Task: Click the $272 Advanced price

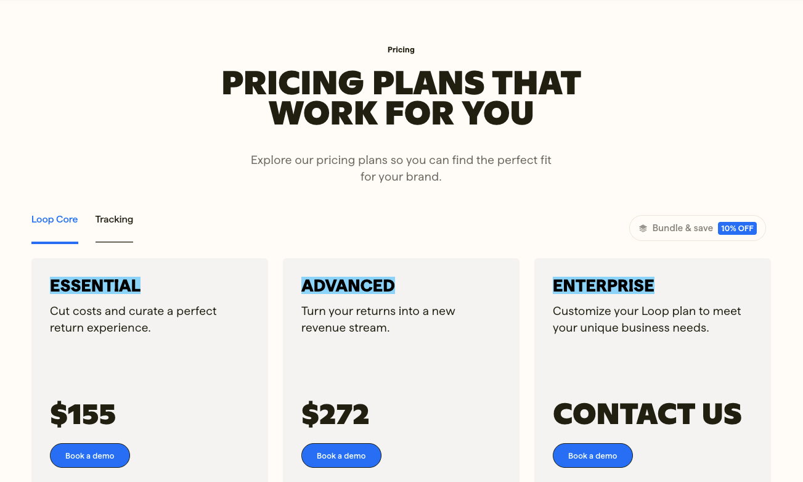Action: [335, 414]
